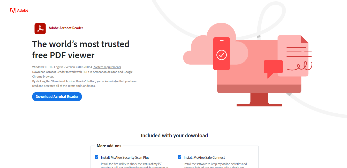Image resolution: width=347 pixels, height=168 pixels.
Task: Click the signature scribble on the document graphic
Action: click(300, 66)
